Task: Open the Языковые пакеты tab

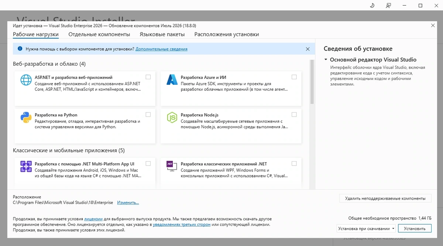Action: tap(162, 34)
